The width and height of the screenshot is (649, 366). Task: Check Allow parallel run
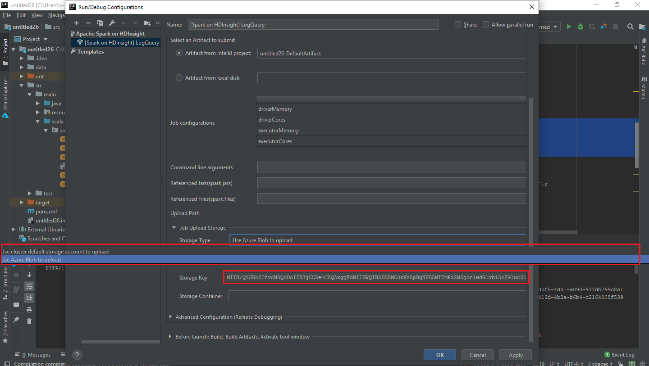(486, 24)
